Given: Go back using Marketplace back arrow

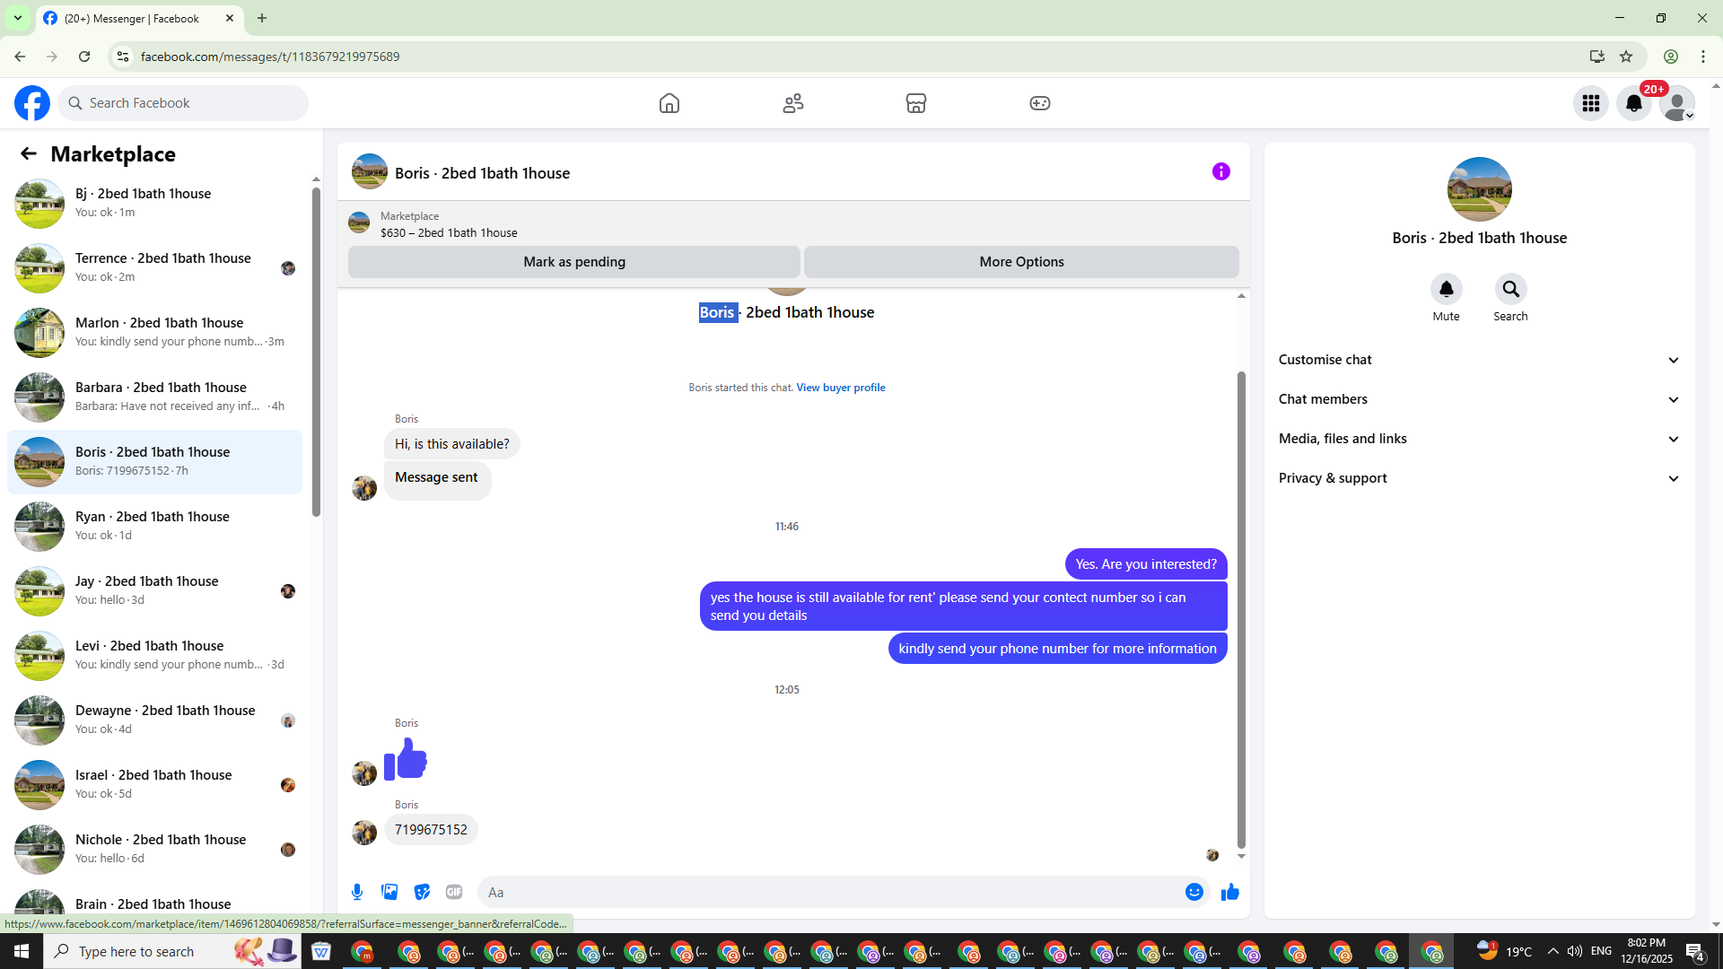Looking at the screenshot, I should (29, 154).
